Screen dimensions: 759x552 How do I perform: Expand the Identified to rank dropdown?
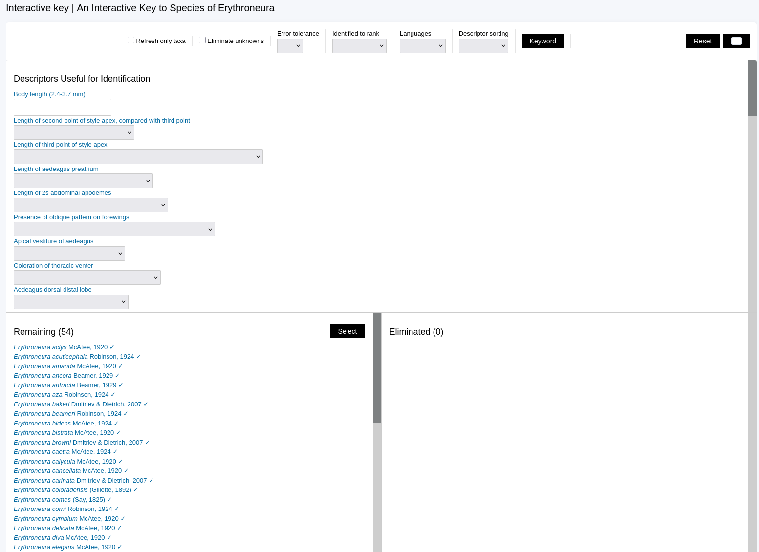359,46
